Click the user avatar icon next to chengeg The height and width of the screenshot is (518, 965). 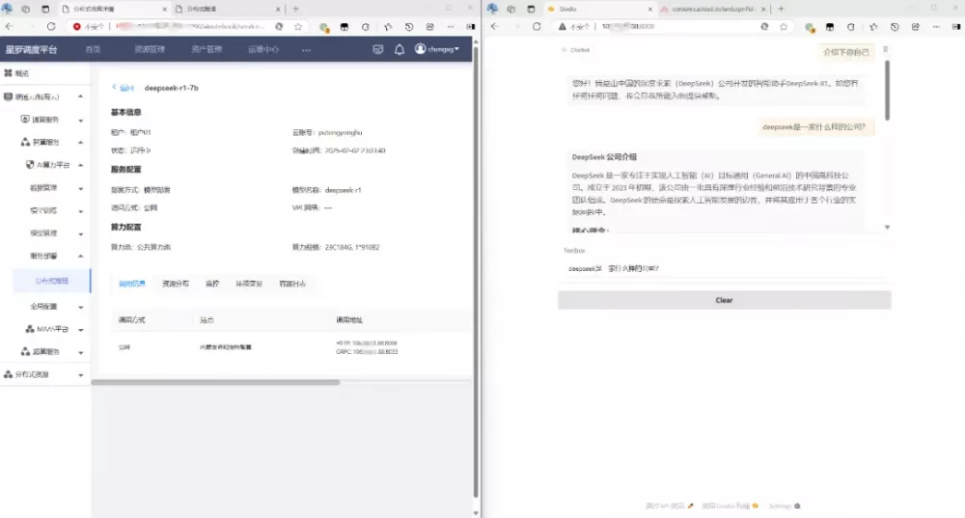point(421,48)
